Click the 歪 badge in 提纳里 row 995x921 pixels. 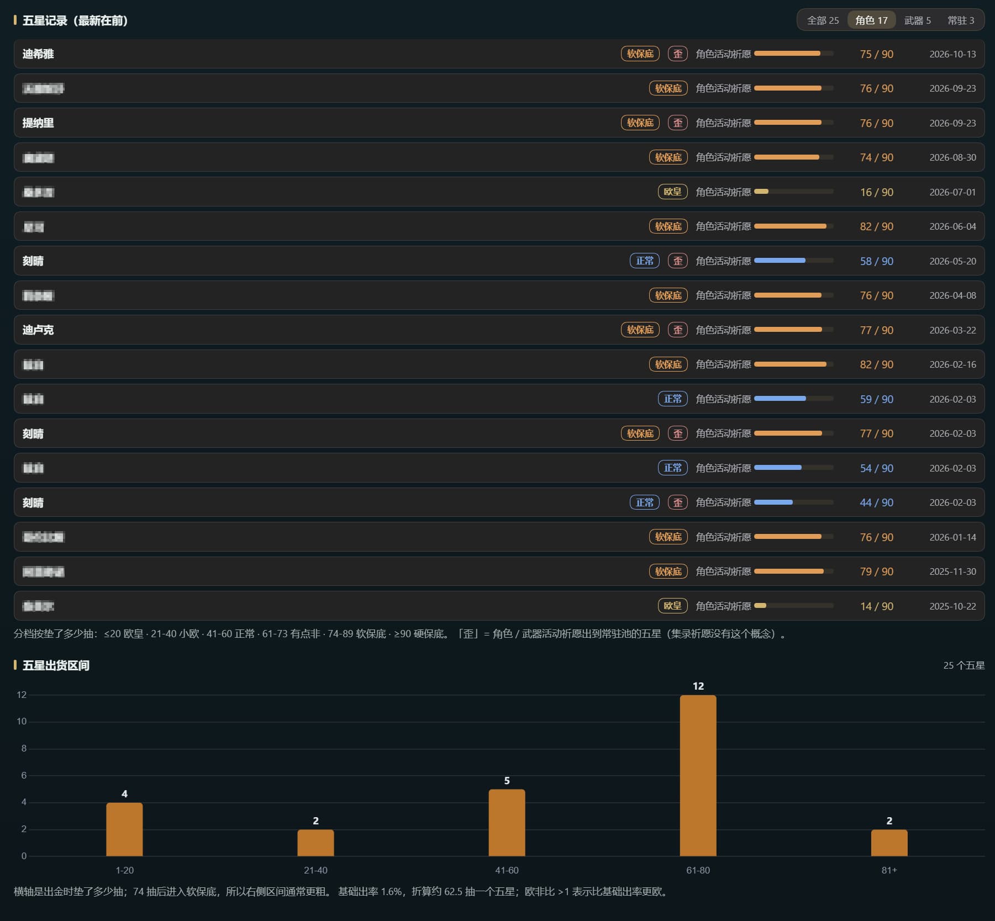coord(677,123)
